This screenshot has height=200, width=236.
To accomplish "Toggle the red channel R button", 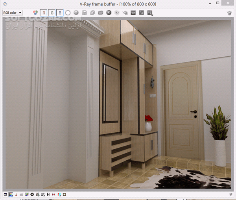I will pyautogui.click(x=43, y=13).
